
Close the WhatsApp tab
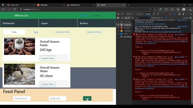pyautogui.click(x=64, y=5)
